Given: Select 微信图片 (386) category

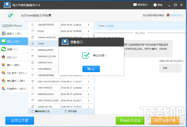Looking at the screenshot, I should (x=14, y=81).
